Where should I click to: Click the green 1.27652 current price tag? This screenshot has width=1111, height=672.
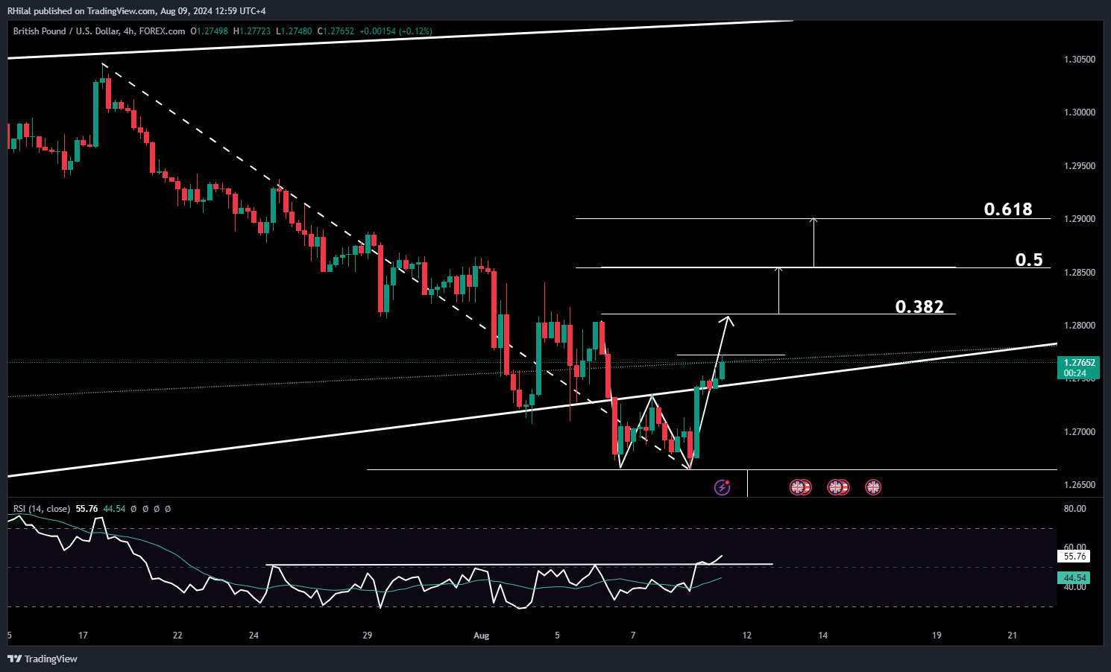(x=1078, y=367)
